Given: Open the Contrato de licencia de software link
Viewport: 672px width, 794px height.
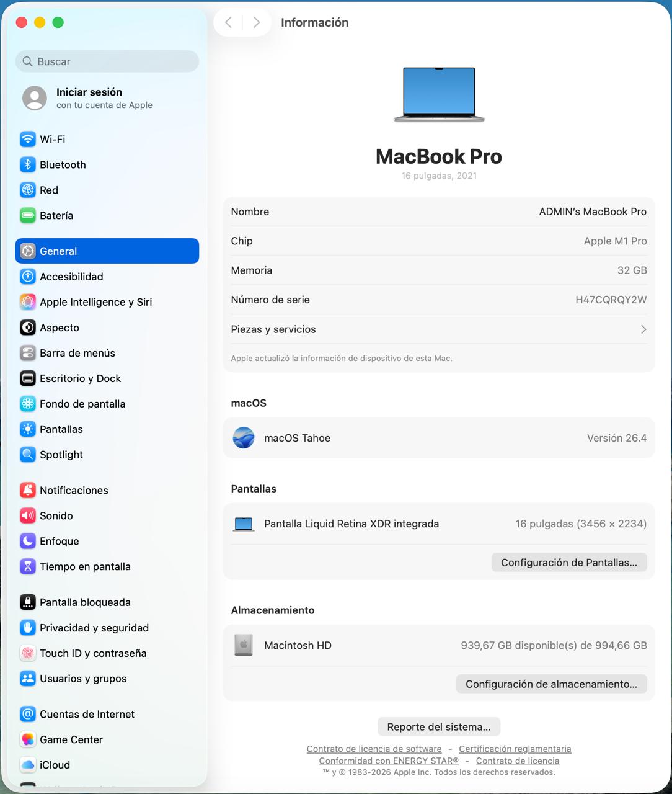Looking at the screenshot, I should pos(374,749).
